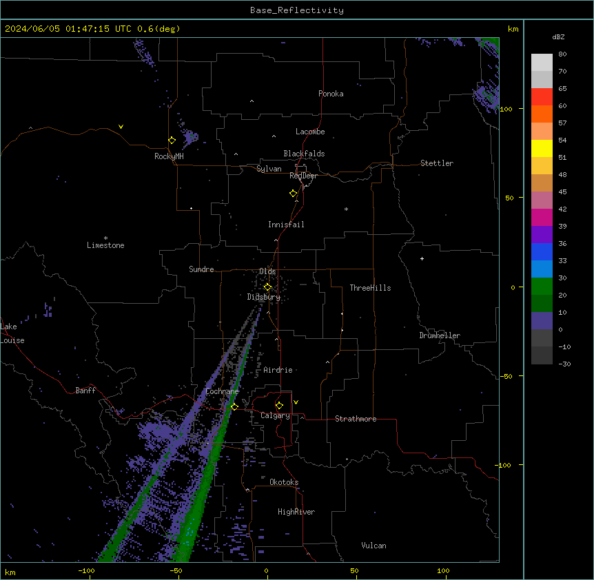594x580 pixels.
Task: Click the dBZ legend heading
Action: pos(558,37)
